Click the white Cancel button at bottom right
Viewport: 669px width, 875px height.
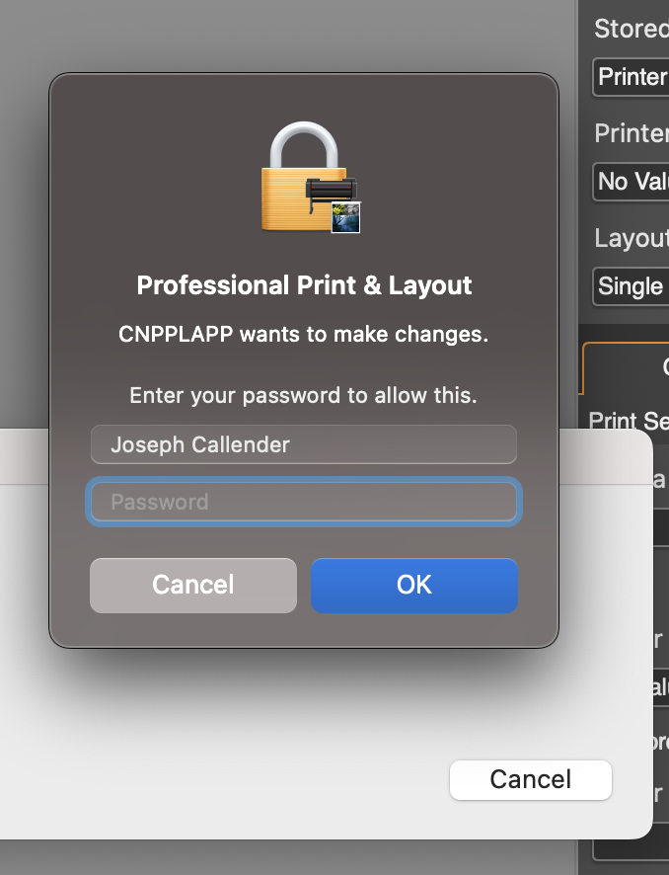click(x=530, y=779)
